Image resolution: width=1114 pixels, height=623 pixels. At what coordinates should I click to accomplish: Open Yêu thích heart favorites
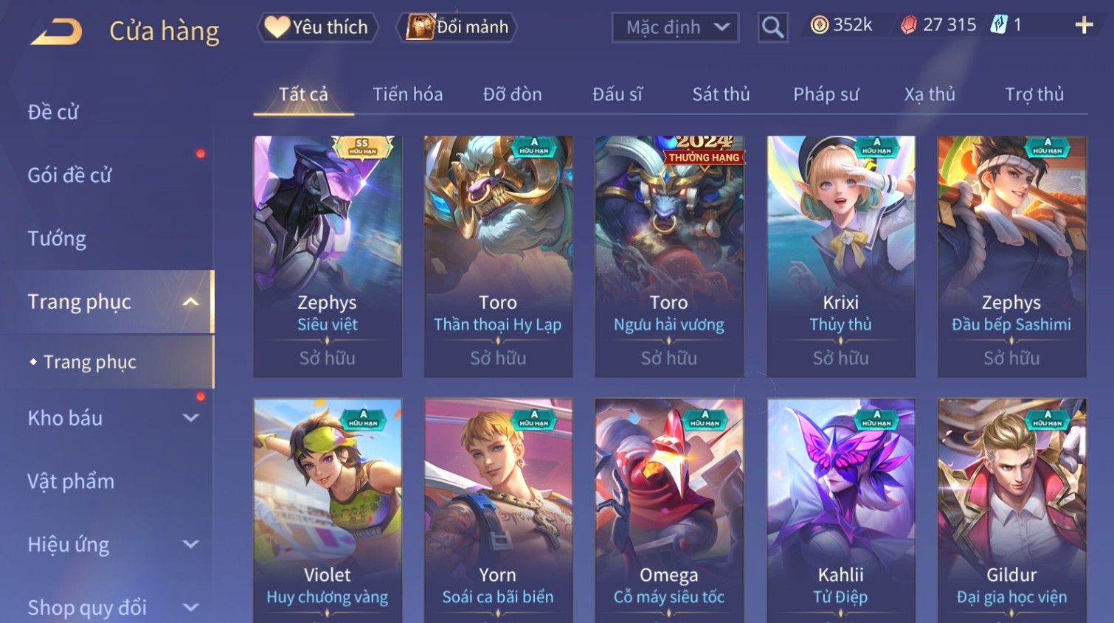point(317,27)
